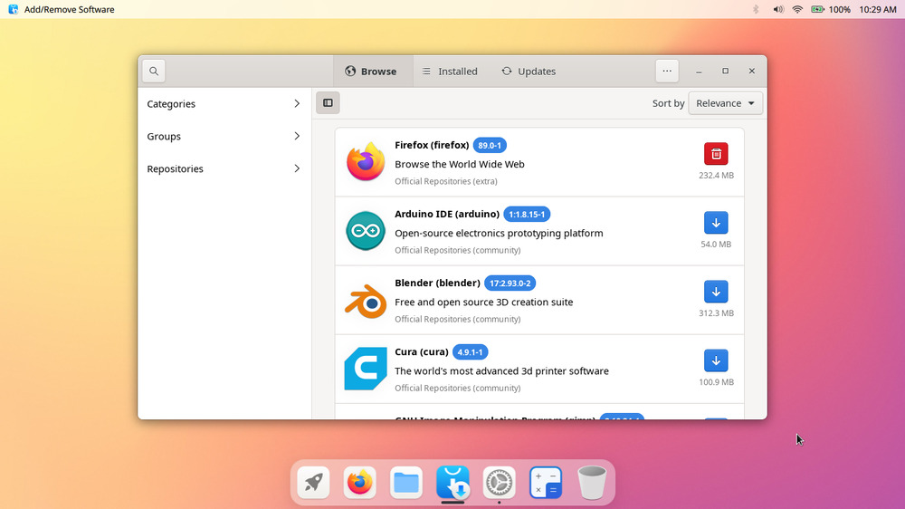Toggle the sidebar view button

tap(328, 103)
